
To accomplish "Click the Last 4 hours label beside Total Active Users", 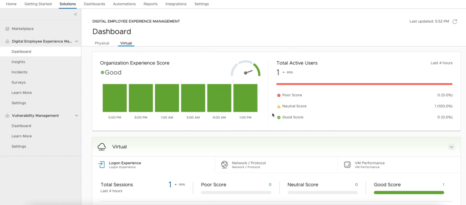I will [441, 63].
